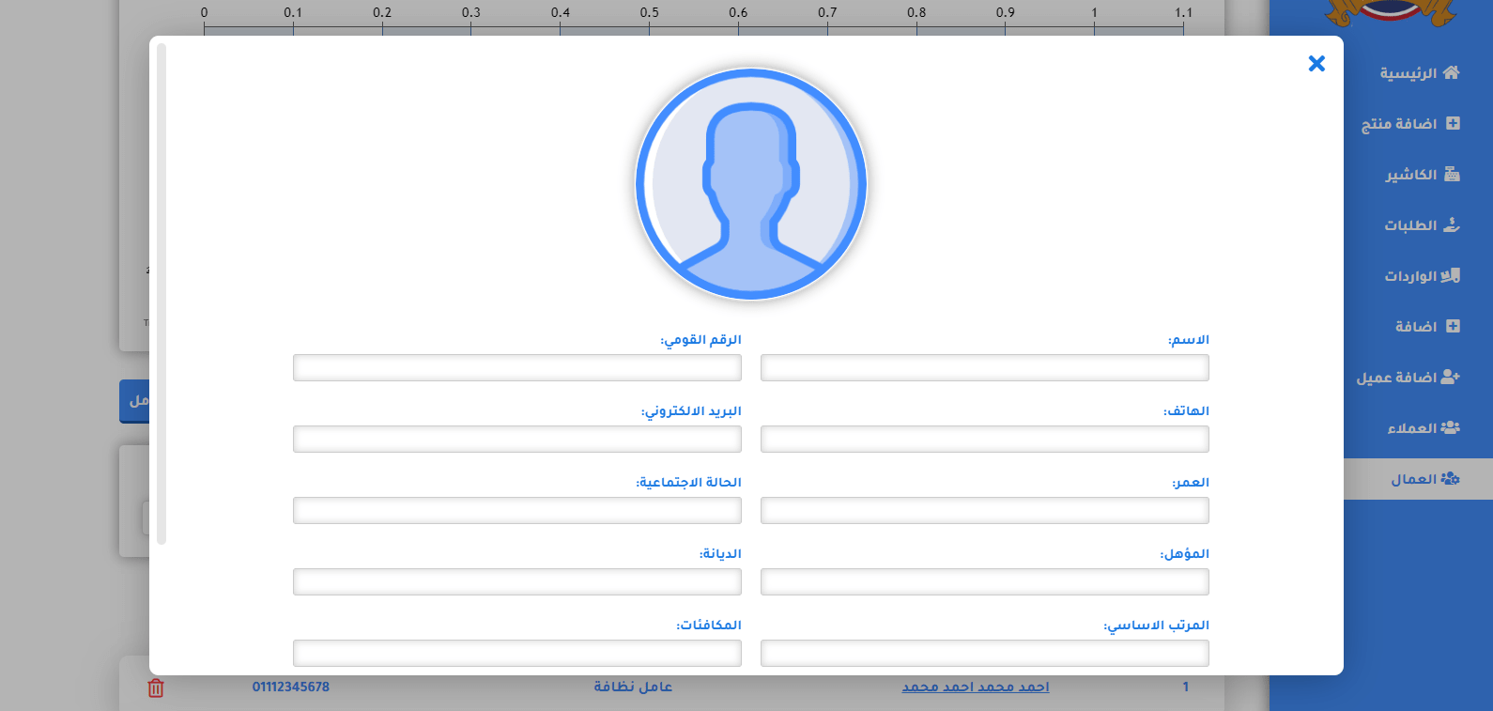1493x711 pixels.
Task: Open worker link احمد محمد احمد محمد
Action: pos(976,687)
